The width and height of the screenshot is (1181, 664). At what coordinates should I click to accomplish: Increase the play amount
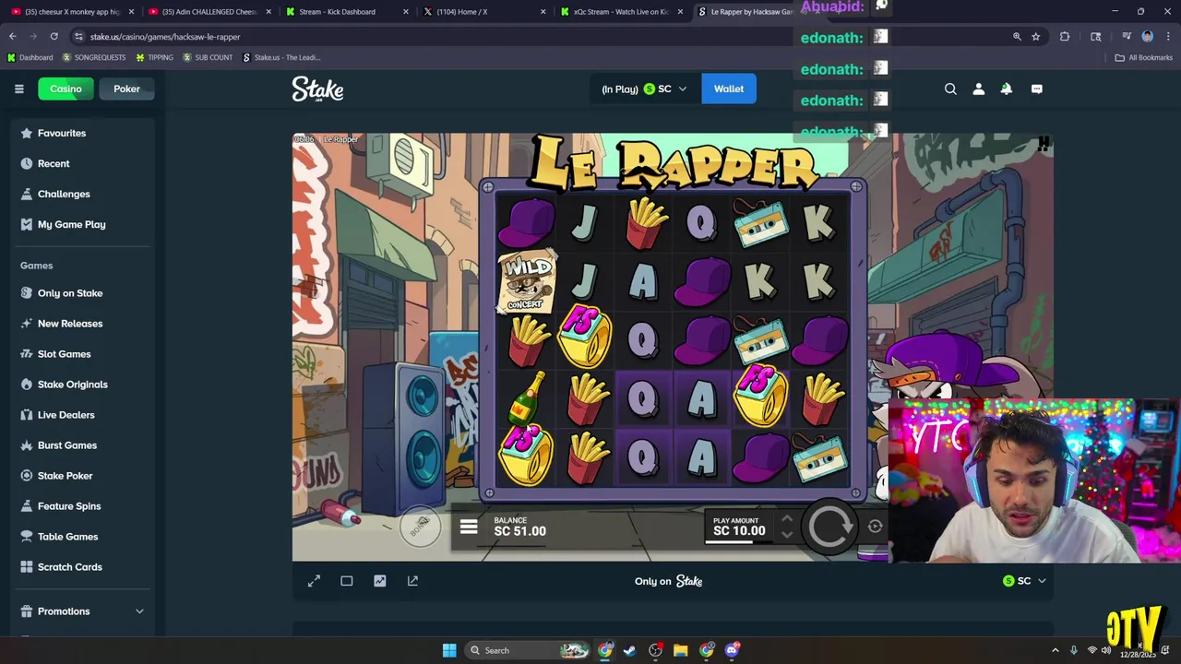(787, 519)
